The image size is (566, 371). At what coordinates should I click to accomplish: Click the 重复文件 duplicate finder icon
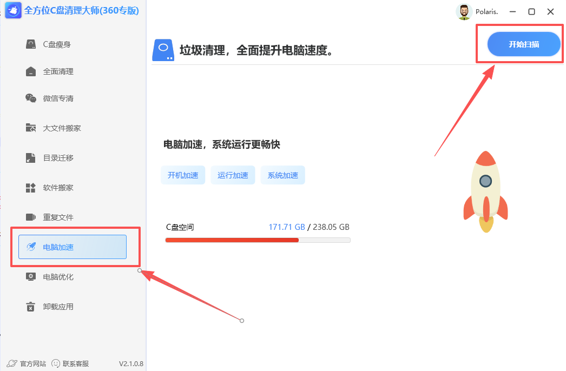(31, 217)
